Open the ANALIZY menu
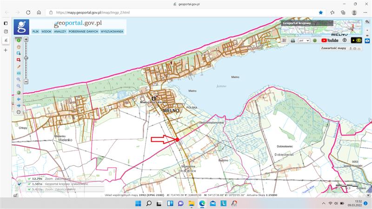 (60, 32)
